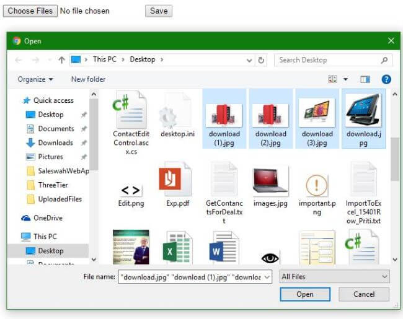Expand the address bar history dropdown
Screen dimensions: 403x319
[x=249, y=60]
